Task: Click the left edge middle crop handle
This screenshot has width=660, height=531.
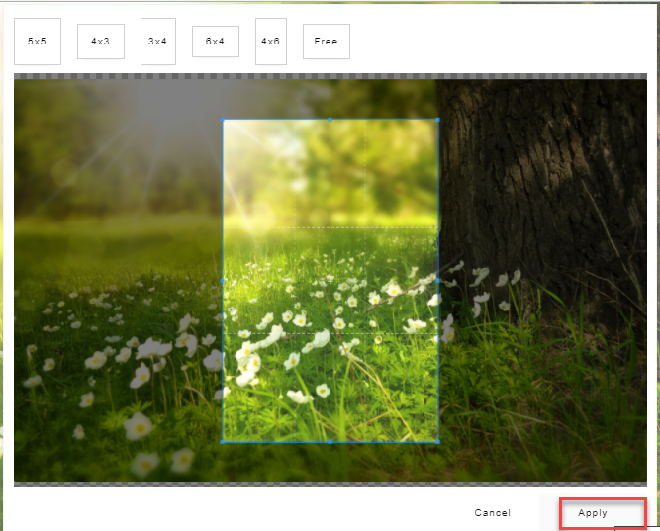Action: pyautogui.click(x=223, y=281)
